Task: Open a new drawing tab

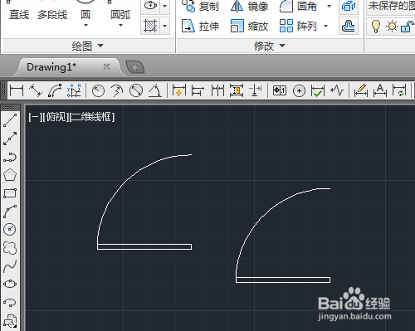Action: 135,67
